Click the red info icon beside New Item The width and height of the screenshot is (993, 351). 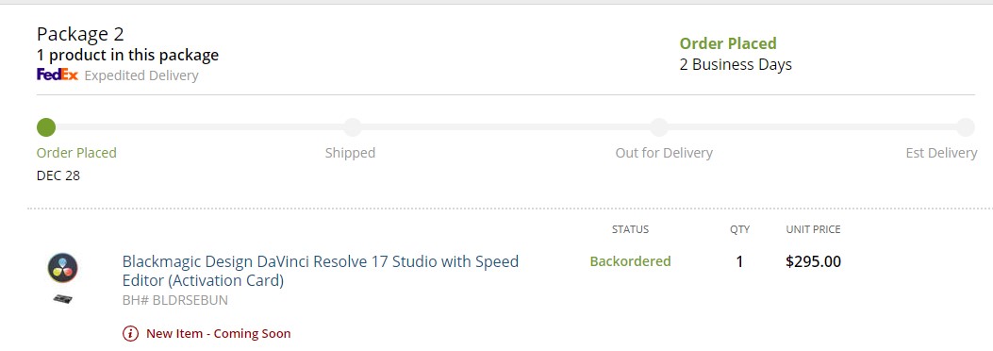tap(130, 333)
